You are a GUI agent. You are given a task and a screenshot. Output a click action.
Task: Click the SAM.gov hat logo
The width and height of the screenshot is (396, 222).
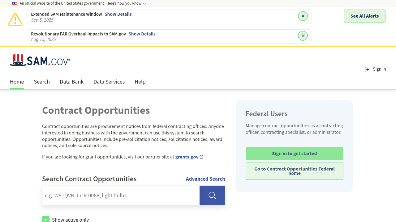tap(17, 60)
